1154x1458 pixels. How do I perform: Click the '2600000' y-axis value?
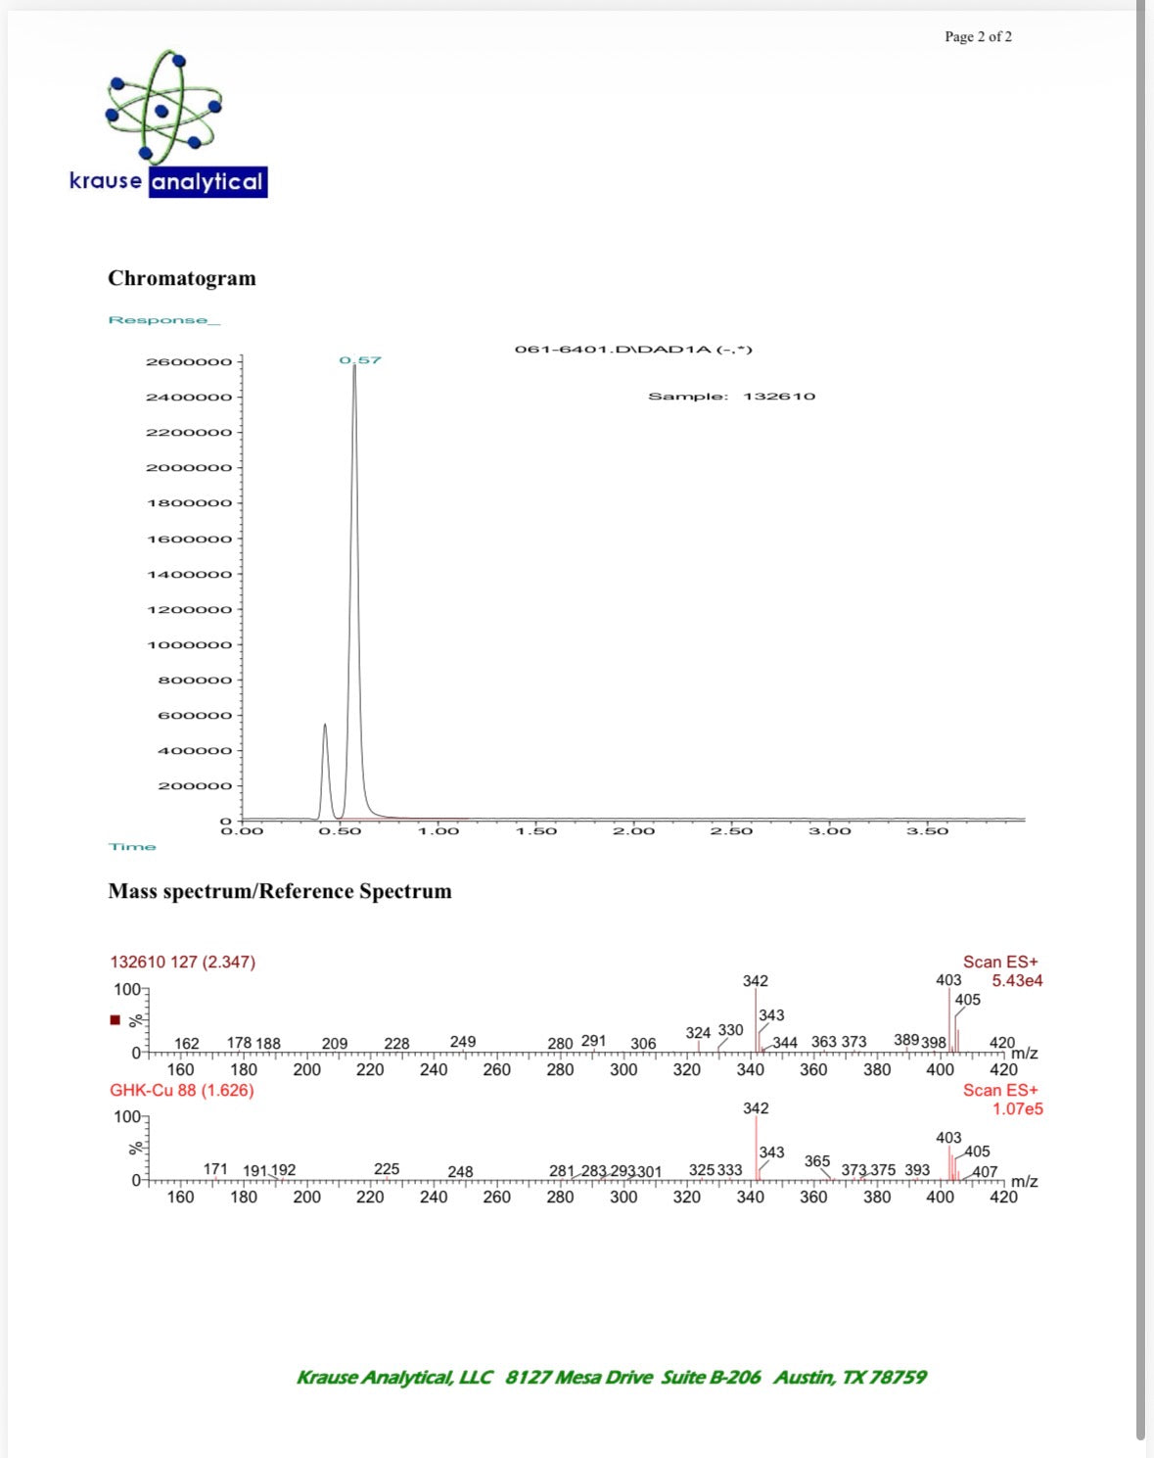pos(189,362)
